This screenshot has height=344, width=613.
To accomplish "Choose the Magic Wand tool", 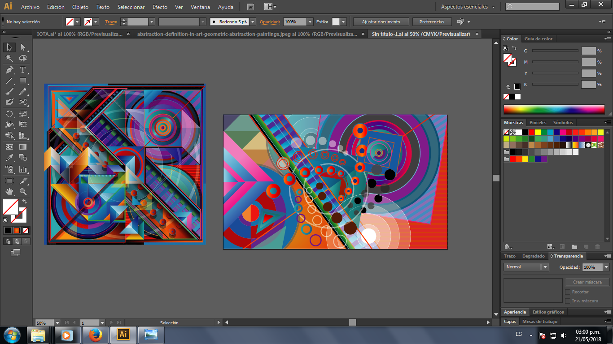I will click(x=9, y=59).
